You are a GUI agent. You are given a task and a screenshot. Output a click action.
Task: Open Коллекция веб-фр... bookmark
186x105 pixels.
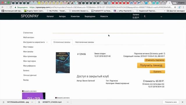(12, 11)
